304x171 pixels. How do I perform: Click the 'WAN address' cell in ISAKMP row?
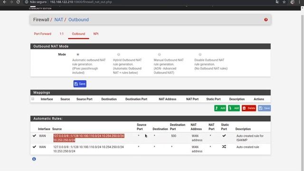(x=197, y=138)
